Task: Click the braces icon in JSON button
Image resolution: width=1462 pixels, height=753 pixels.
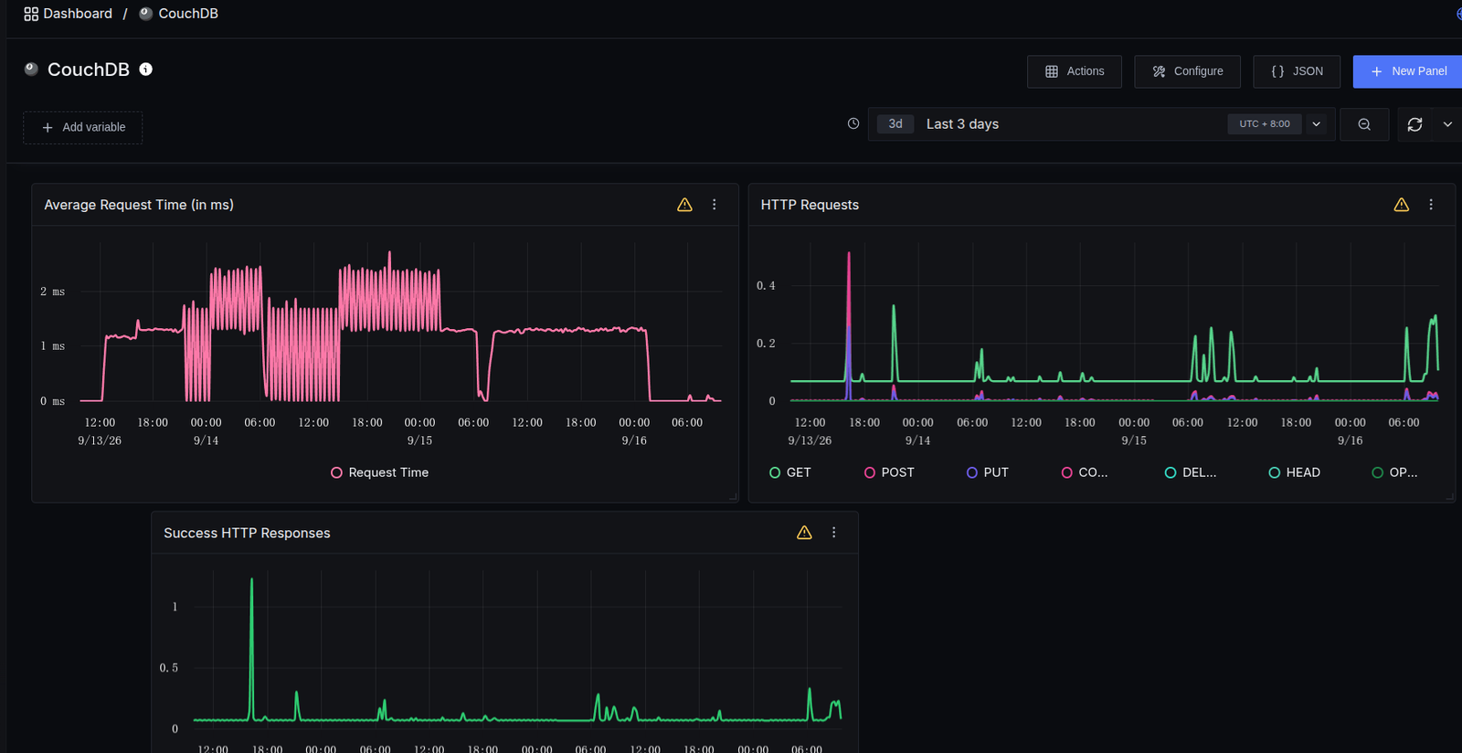Action: [1277, 71]
